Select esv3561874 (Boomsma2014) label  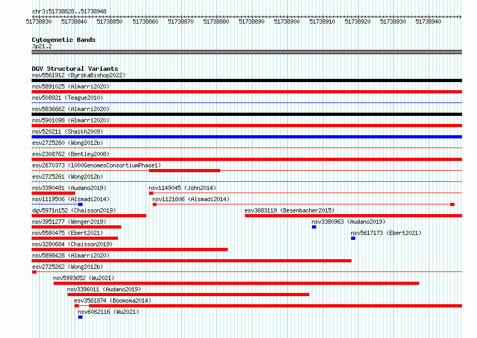[x=113, y=300]
